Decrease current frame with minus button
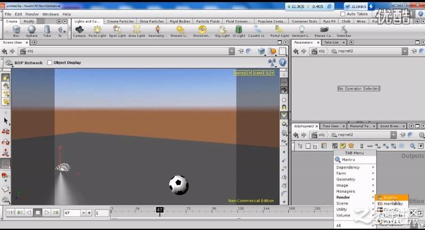 pos(83,213)
